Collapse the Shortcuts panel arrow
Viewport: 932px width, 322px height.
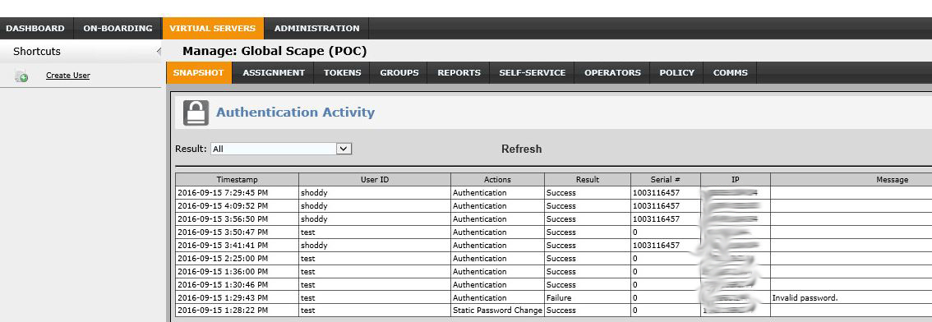(158, 52)
